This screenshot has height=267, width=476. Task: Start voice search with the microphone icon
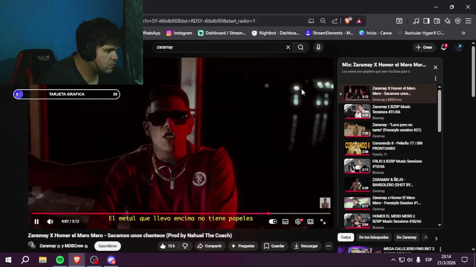click(x=318, y=47)
